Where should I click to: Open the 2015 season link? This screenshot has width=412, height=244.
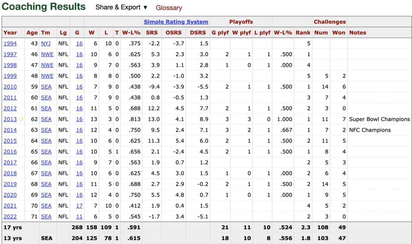point(10,141)
